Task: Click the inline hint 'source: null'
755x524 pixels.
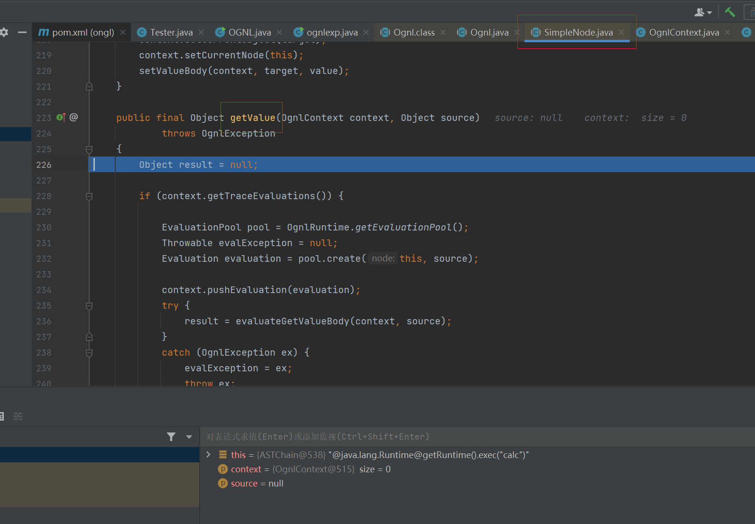Action: [x=528, y=118]
